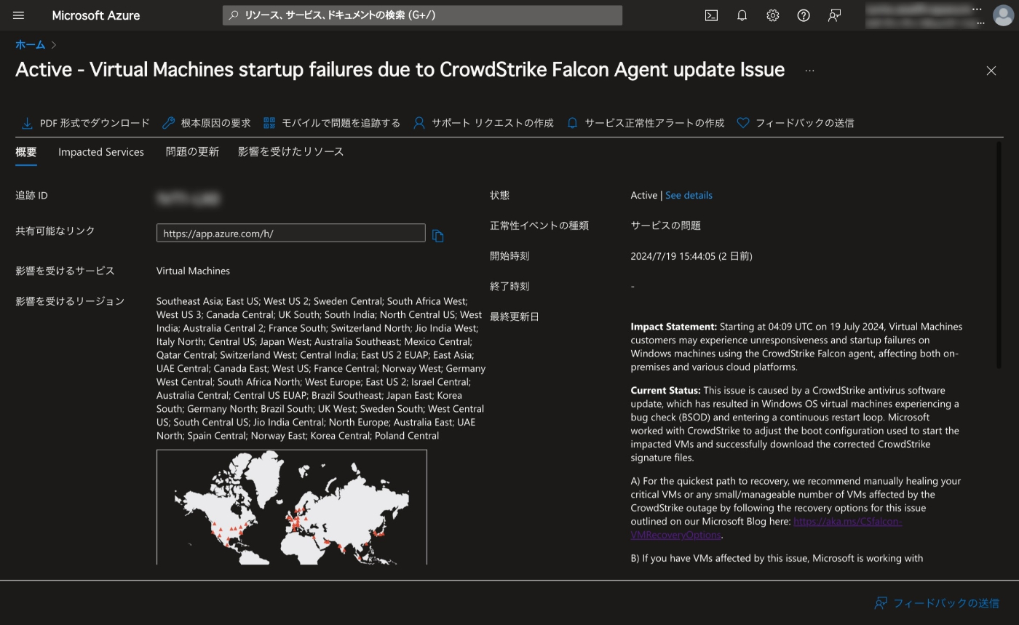Switch to the 問題の更新 tab
The height and width of the screenshot is (625, 1019).
tap(192, 152)
